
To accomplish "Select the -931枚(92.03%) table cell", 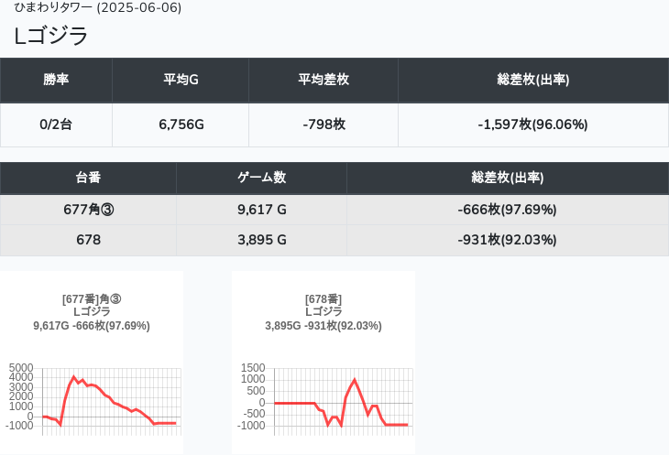I will pos(508,240).
